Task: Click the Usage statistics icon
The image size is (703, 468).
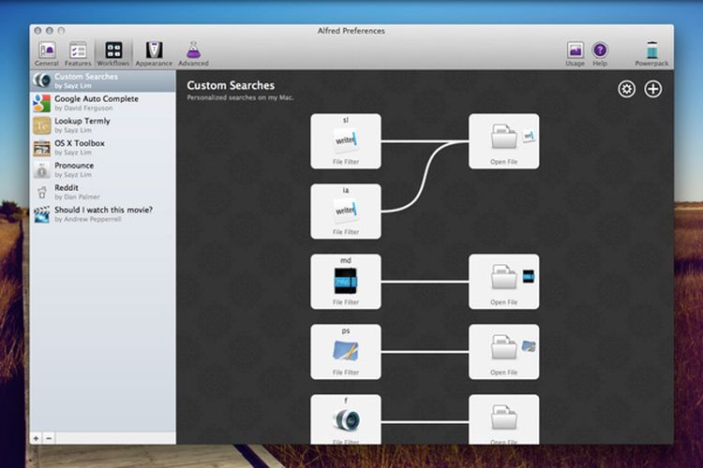Action: point(576,51)
